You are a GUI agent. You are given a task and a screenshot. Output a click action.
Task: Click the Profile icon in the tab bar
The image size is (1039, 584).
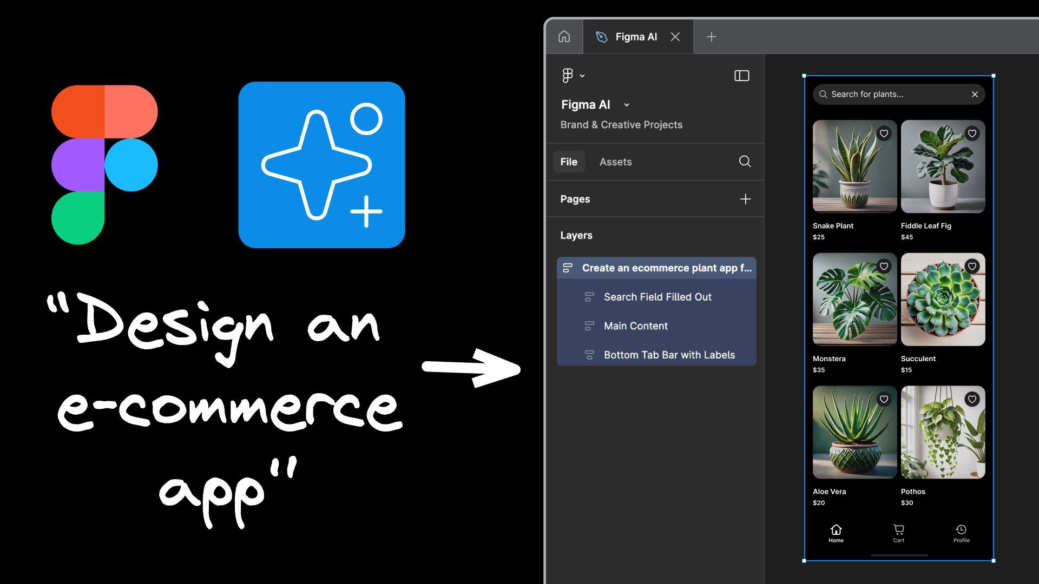coord(962,530)
